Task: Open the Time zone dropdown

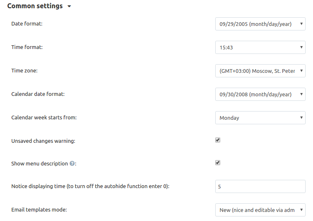Action: click(x=260, y=71)
